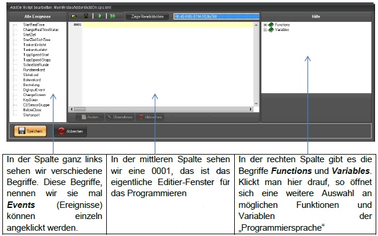Click the red Abbrechen icon at bottom
Viewport: 378px width, 236px height.
[61, 131]
